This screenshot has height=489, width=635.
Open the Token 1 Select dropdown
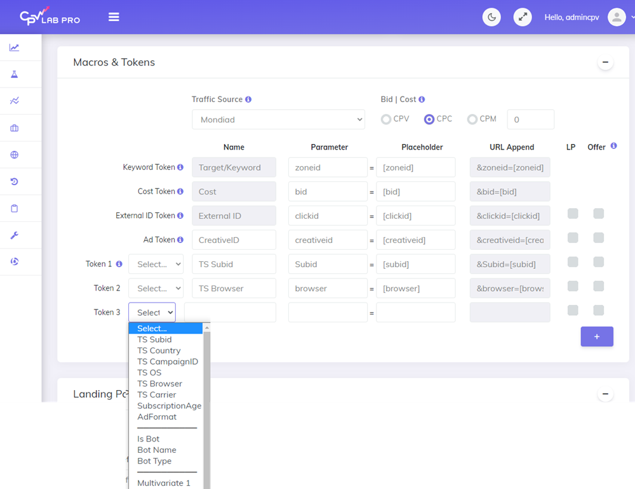pyautogui.click(x=156, y=264)
